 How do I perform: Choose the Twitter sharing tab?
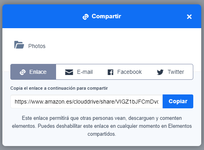coord(170,72)
